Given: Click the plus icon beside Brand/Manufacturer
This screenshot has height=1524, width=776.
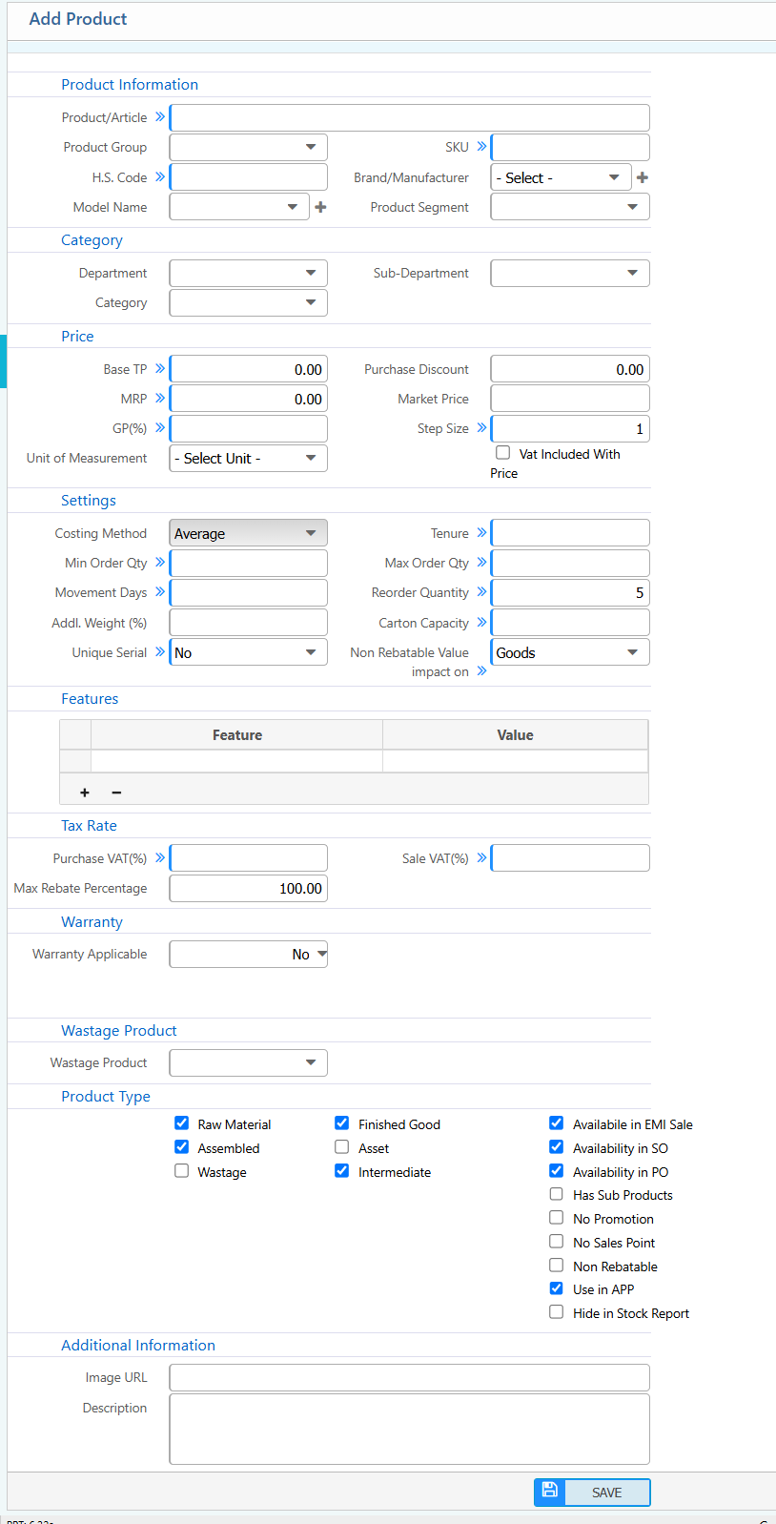Looking at the screenshot, I should tap(643, 177).
